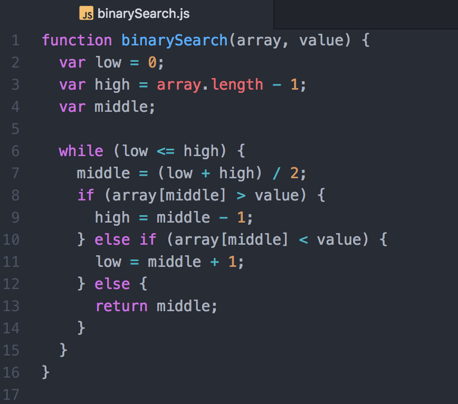
Task: Click the while keyword on line 6
Action: point(81,151)
